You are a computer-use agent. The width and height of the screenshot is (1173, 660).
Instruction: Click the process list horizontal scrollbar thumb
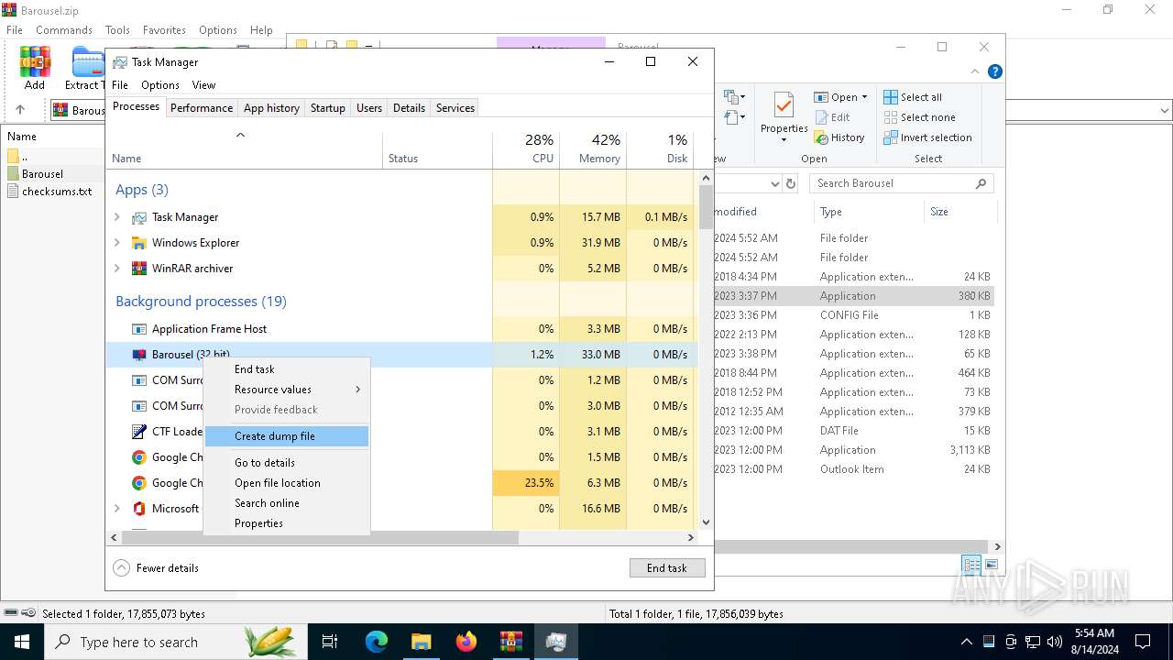pyautogui.click(x=321, y=537)
